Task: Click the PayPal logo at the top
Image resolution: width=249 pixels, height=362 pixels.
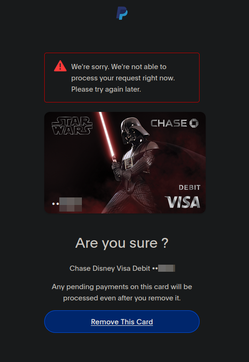Action: tap(122, 13)
